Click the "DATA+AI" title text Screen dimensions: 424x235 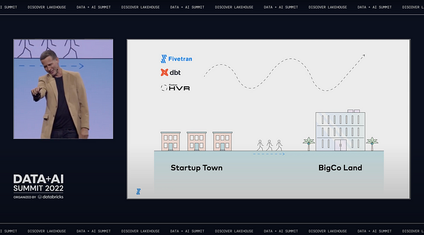click(x=38, y=179)
